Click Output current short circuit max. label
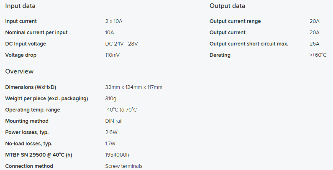The height and width of the screenshot is (170, 333). tap(249, 44)
